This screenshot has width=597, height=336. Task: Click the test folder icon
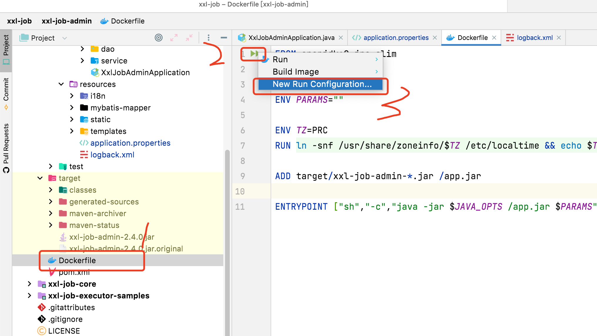tap(63, 166)
